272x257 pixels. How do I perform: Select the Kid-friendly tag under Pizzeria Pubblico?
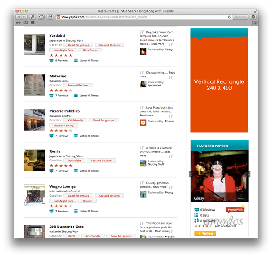coord(75,121)
